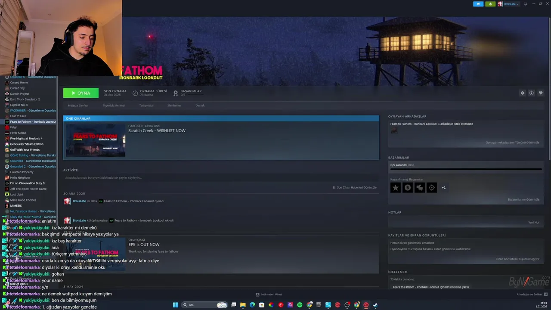The height and width of the screenshot is (310, 551).
Task: Open Ekran Görüntüsü Tuşumu Değiştir link
Action: pyautogui.click(x=517, y=259)
